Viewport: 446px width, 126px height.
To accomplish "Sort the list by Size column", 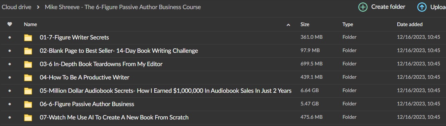I will [x=305, y=24].
